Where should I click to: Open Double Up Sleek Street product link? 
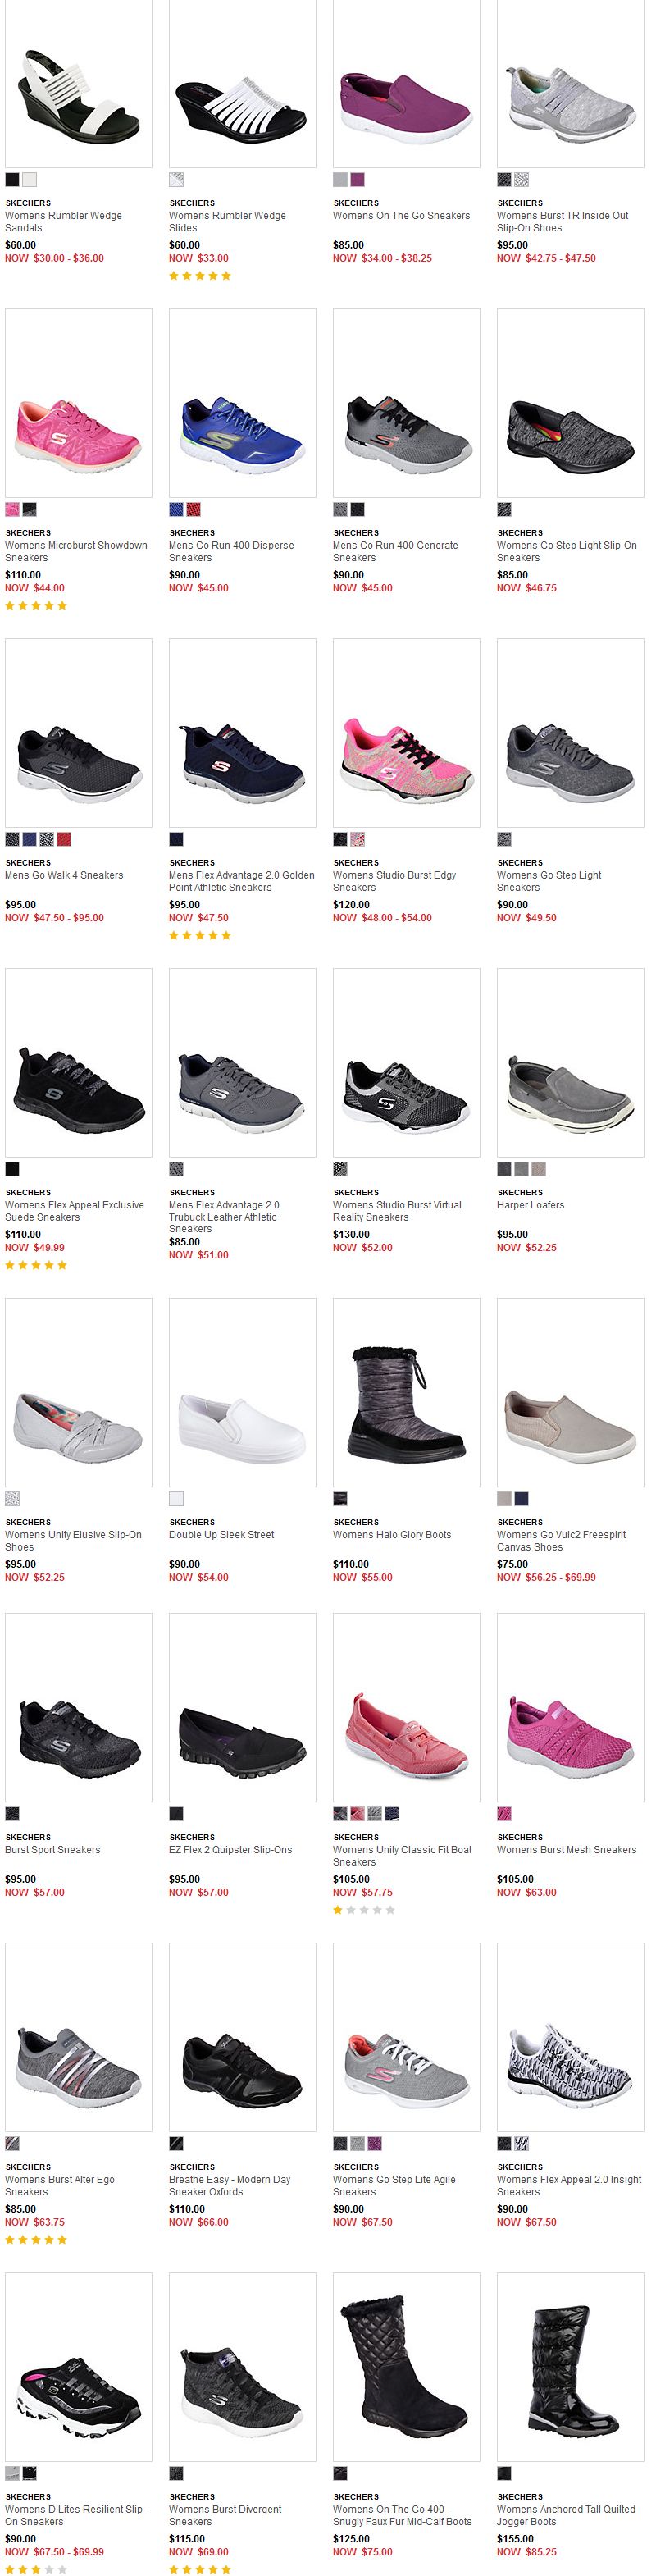pyautogui.click(x=222, y=1535)
